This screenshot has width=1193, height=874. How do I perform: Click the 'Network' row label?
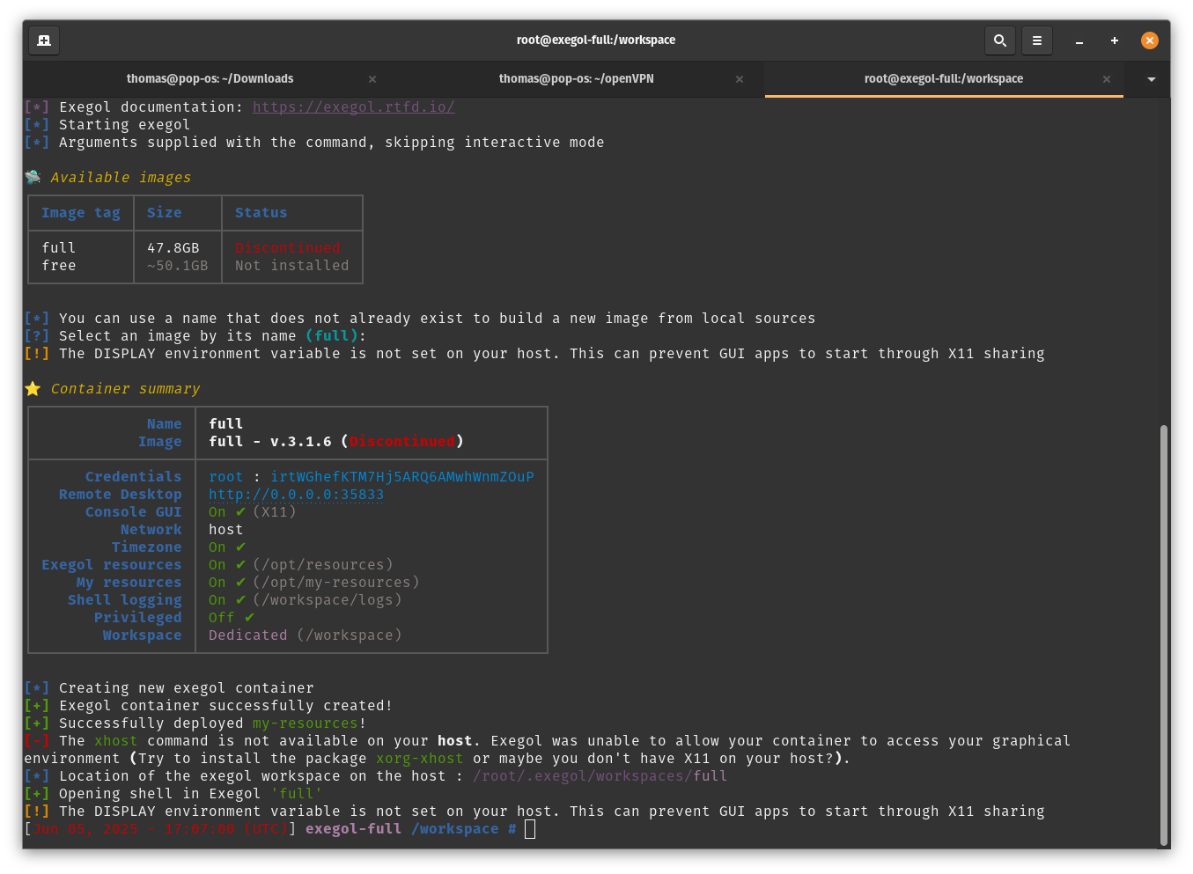pyautogui.click(x=151, y=530)
